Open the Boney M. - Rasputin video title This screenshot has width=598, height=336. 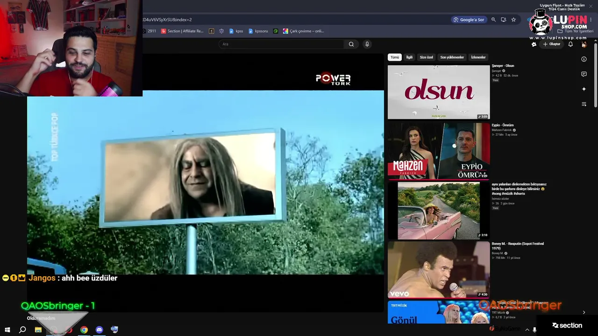[518, 246]
